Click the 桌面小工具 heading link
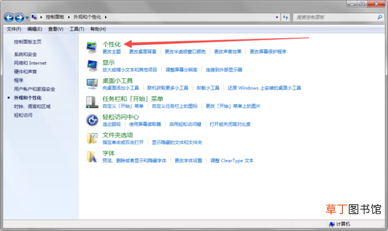 point(118,81)
